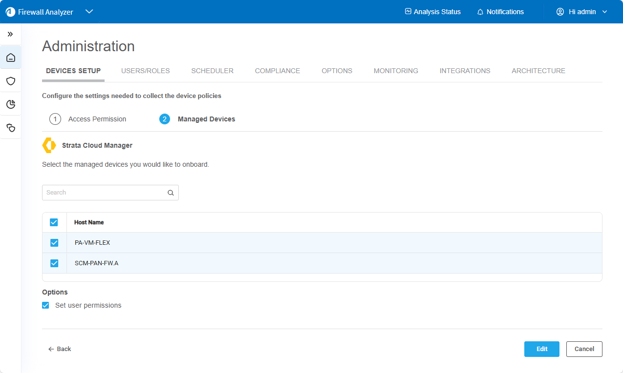
Task: Click the Strata Cloud Manager logo
Action: click(x=49, y=145)
